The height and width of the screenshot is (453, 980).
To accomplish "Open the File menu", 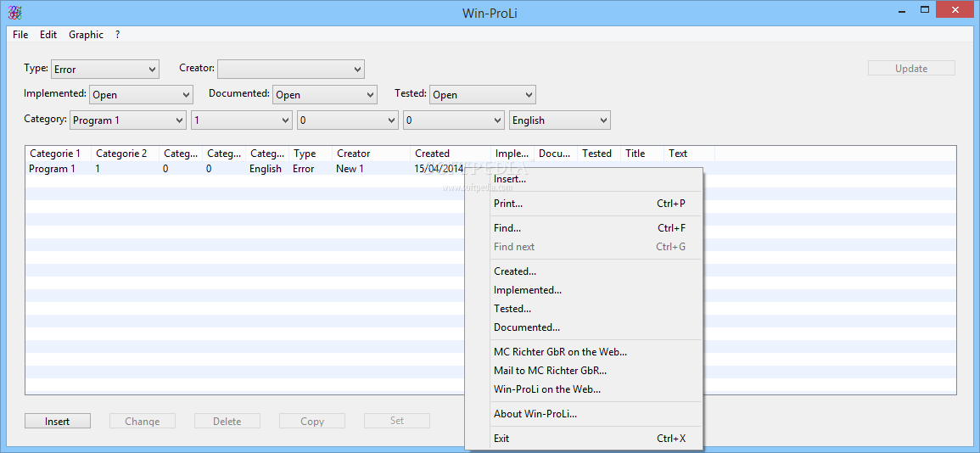I will pyautogui.click(x=20, y=35).
